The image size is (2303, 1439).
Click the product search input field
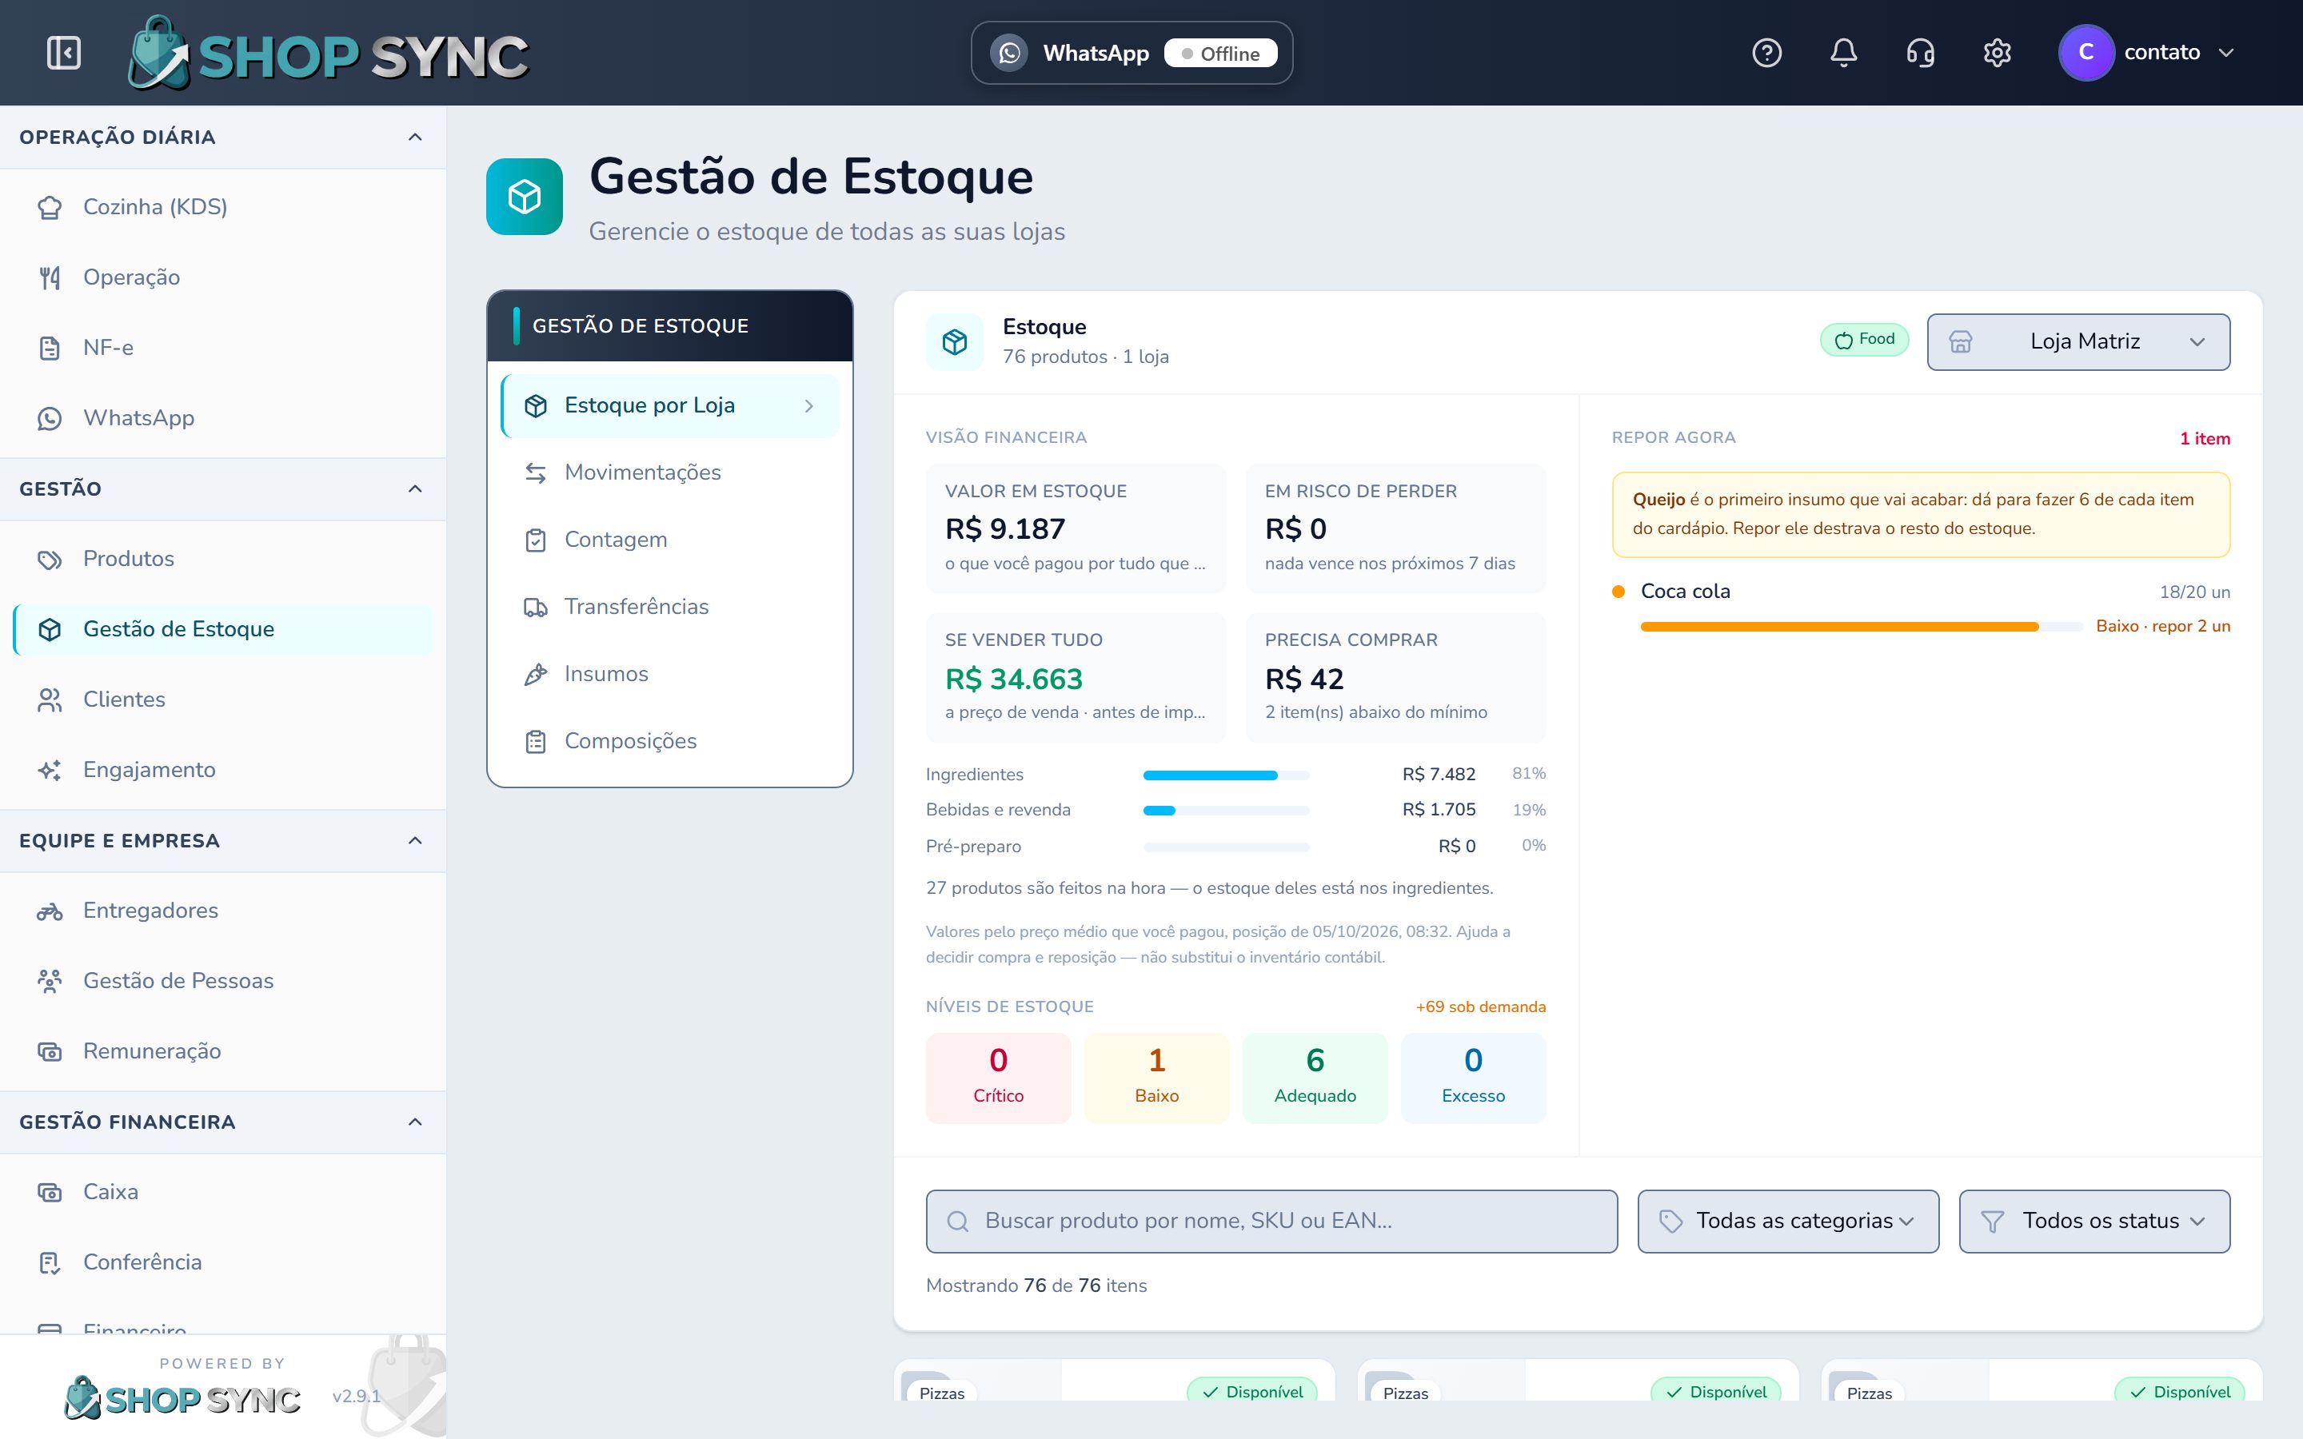point(1271,1221)
